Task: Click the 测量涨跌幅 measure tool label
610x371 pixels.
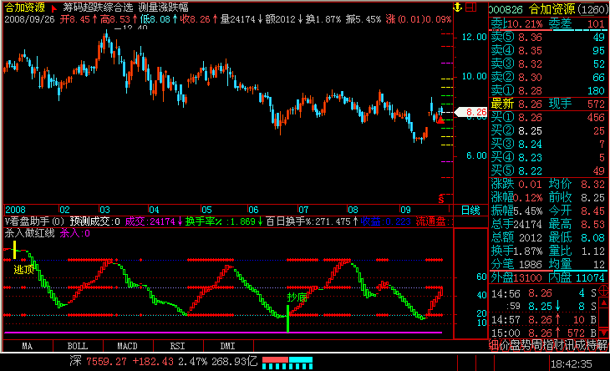Action: tap(164, 8)
